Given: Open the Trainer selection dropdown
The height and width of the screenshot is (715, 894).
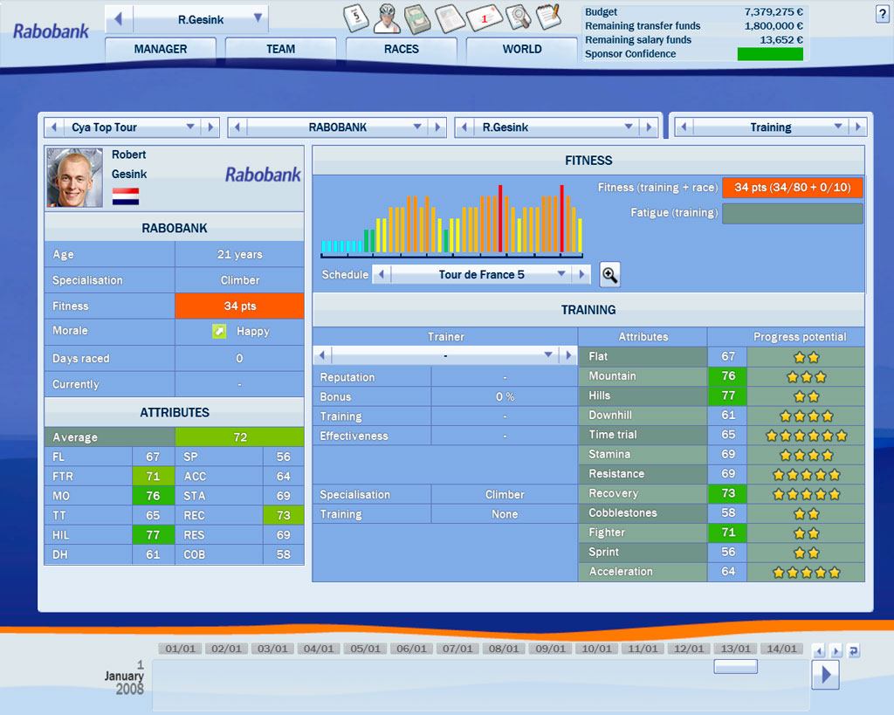Looking at the screenshot, I should tap(548, 355).
